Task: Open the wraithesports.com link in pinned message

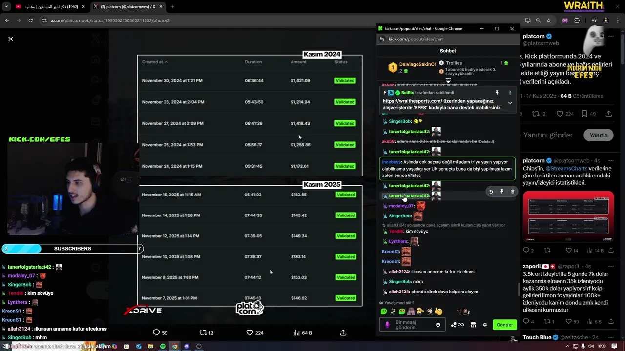Action: pos(413,101)
